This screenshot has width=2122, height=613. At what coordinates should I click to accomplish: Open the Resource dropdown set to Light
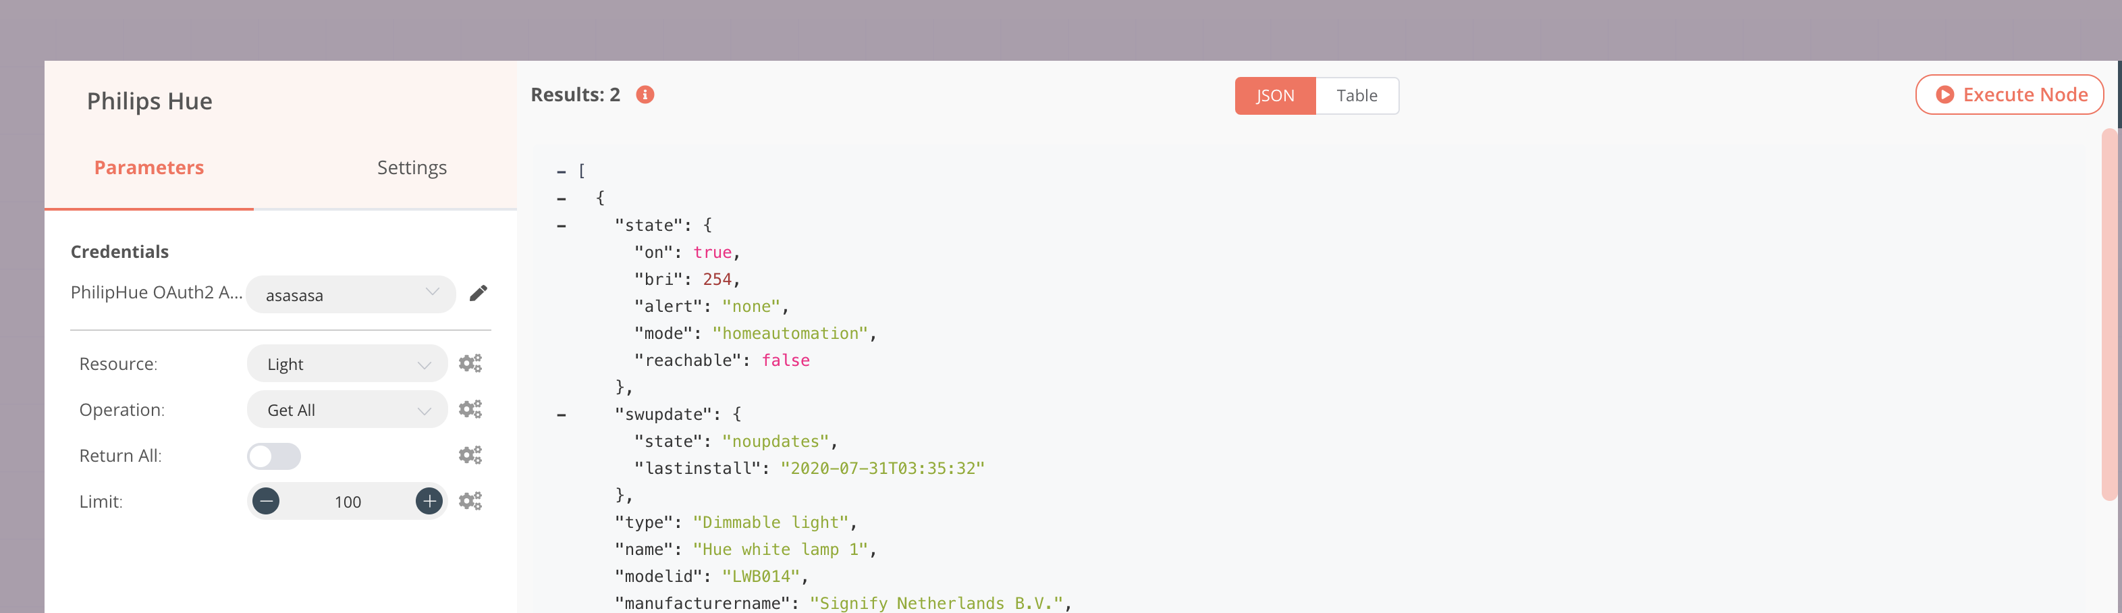(x=348, y=364)
